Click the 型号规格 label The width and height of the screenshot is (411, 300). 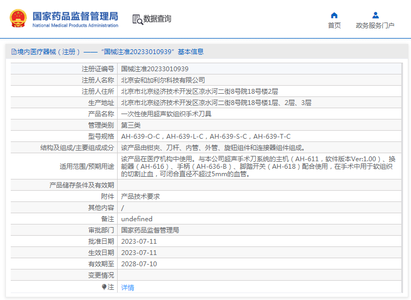(x=101, y=137)
